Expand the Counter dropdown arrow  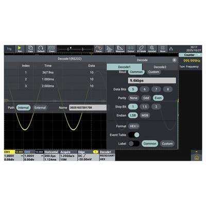click(199, 55)
